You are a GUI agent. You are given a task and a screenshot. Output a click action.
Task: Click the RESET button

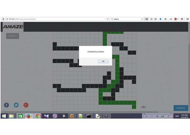pos(13,36)
